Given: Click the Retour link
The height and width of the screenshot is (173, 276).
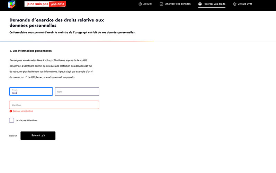Looking at the screenshot, I should click(x=13, y=136).
